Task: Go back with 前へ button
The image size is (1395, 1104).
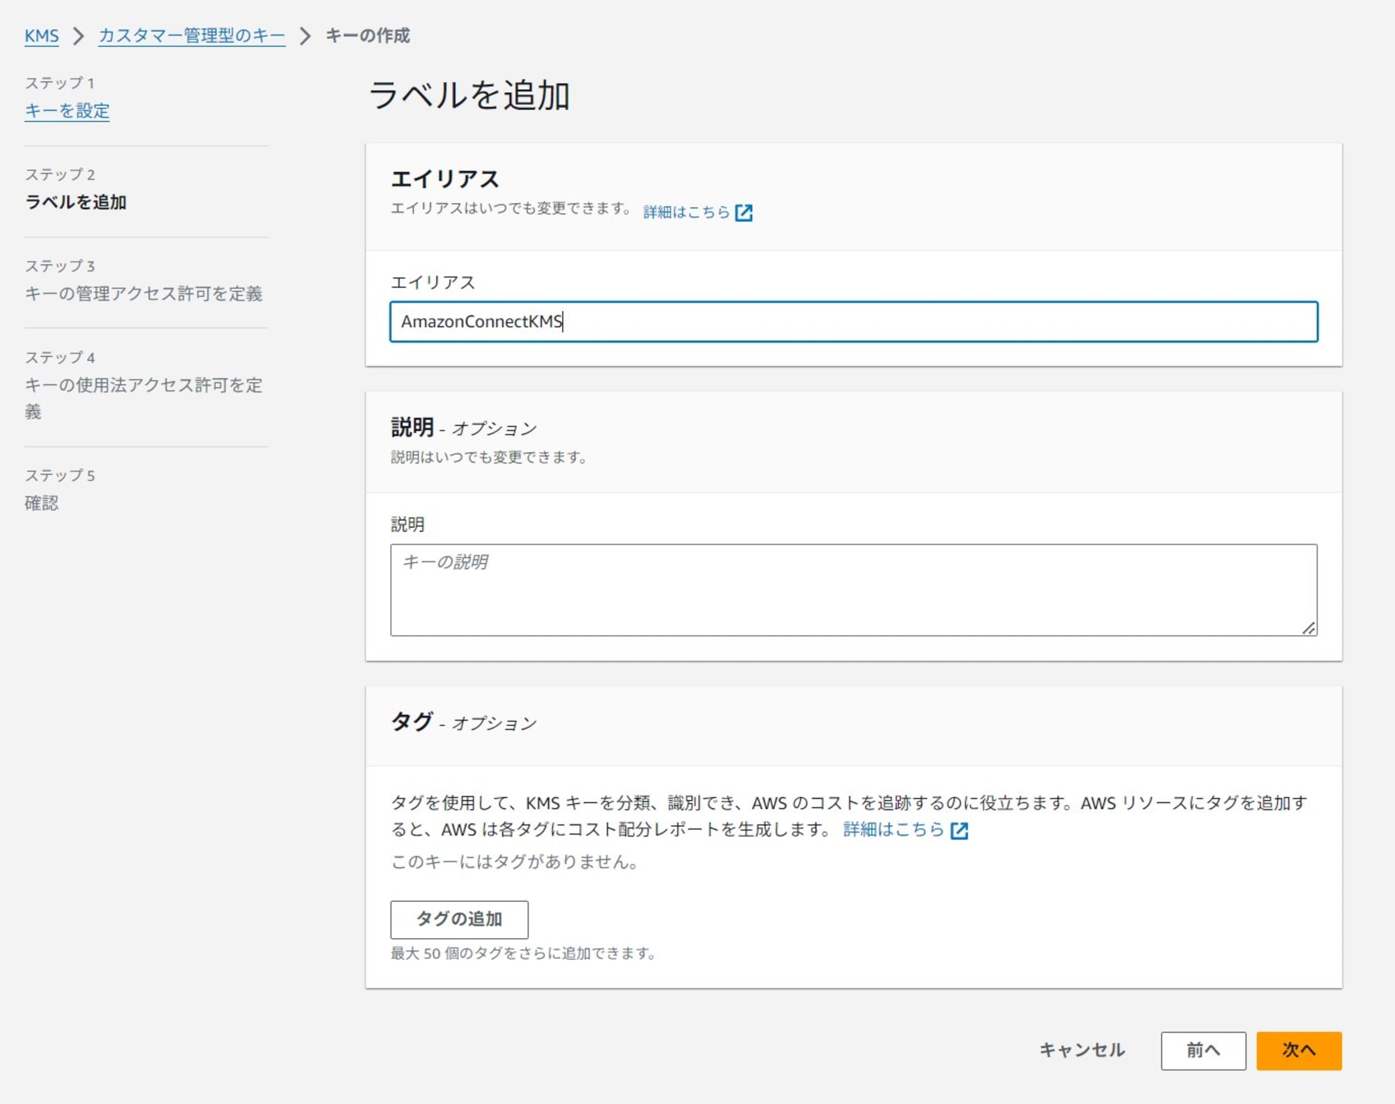Action: (1203, 1050)
